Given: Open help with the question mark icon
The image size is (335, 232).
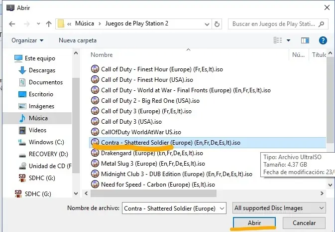Looking at the screenshot, I should click(x=323, y=40).
